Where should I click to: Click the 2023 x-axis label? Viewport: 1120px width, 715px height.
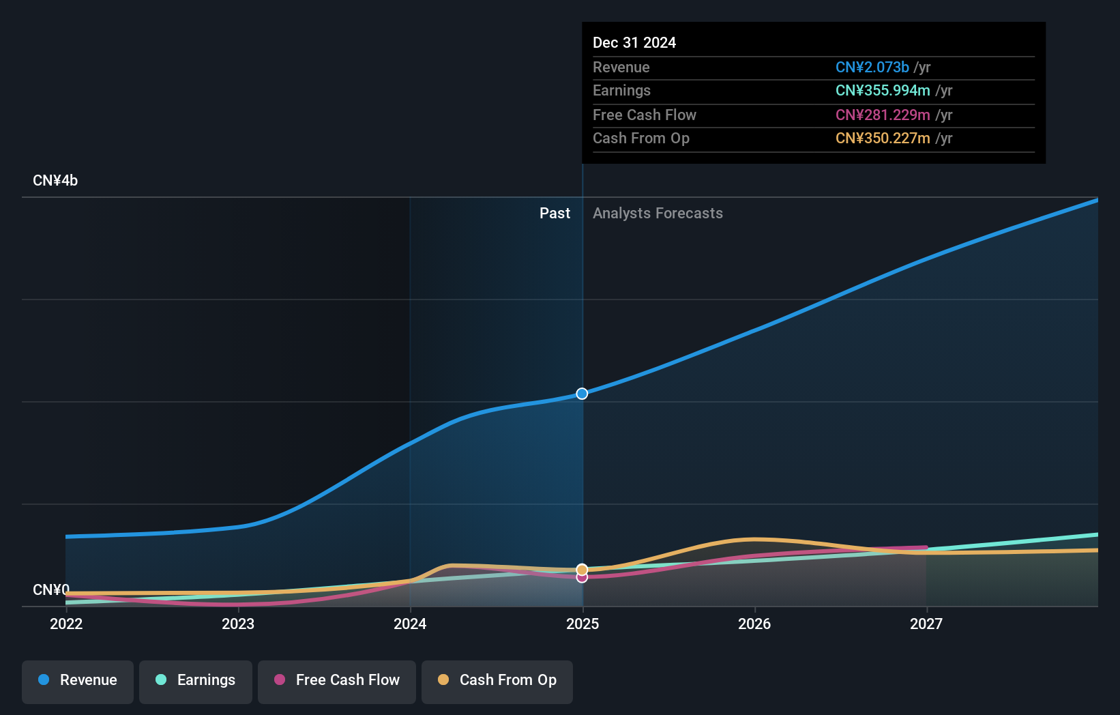point(238,624)
